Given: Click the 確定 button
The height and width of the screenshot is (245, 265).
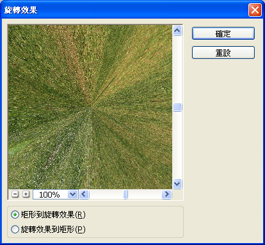Looking at the screenshot, I should click(223, 33).
